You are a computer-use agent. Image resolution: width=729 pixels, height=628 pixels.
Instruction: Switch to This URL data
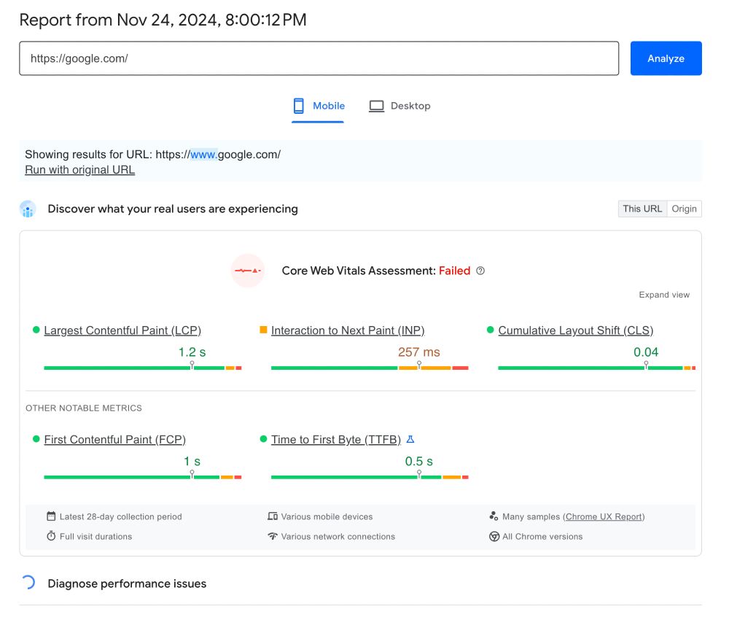tap(642, 209)
